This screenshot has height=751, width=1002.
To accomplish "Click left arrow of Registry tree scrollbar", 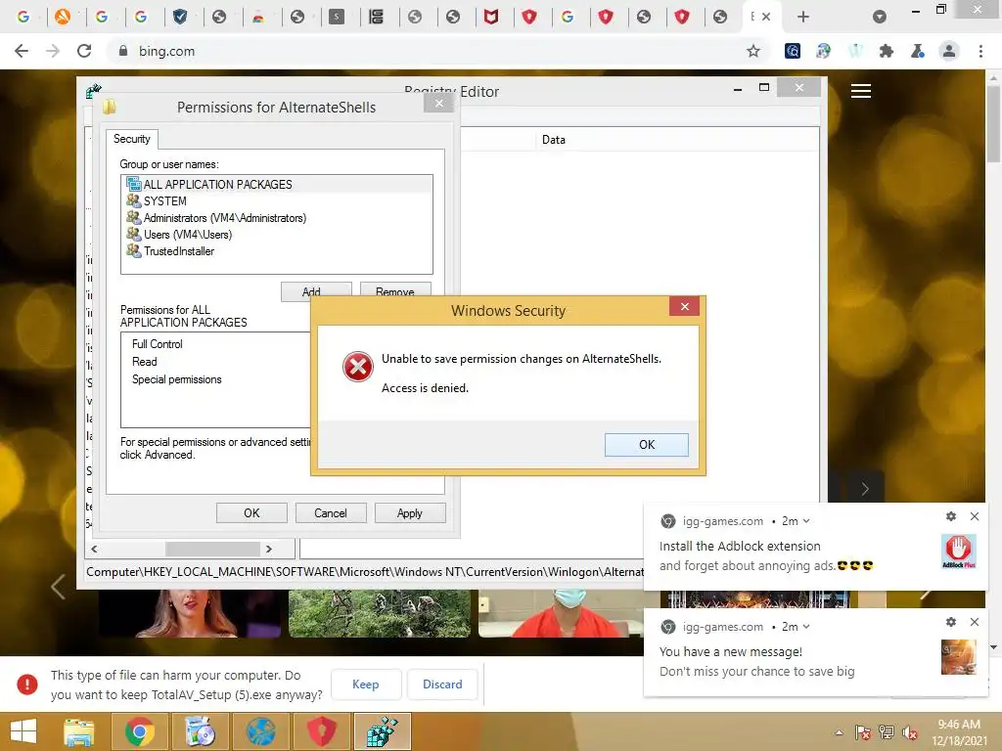I will (x=95, y=549).
